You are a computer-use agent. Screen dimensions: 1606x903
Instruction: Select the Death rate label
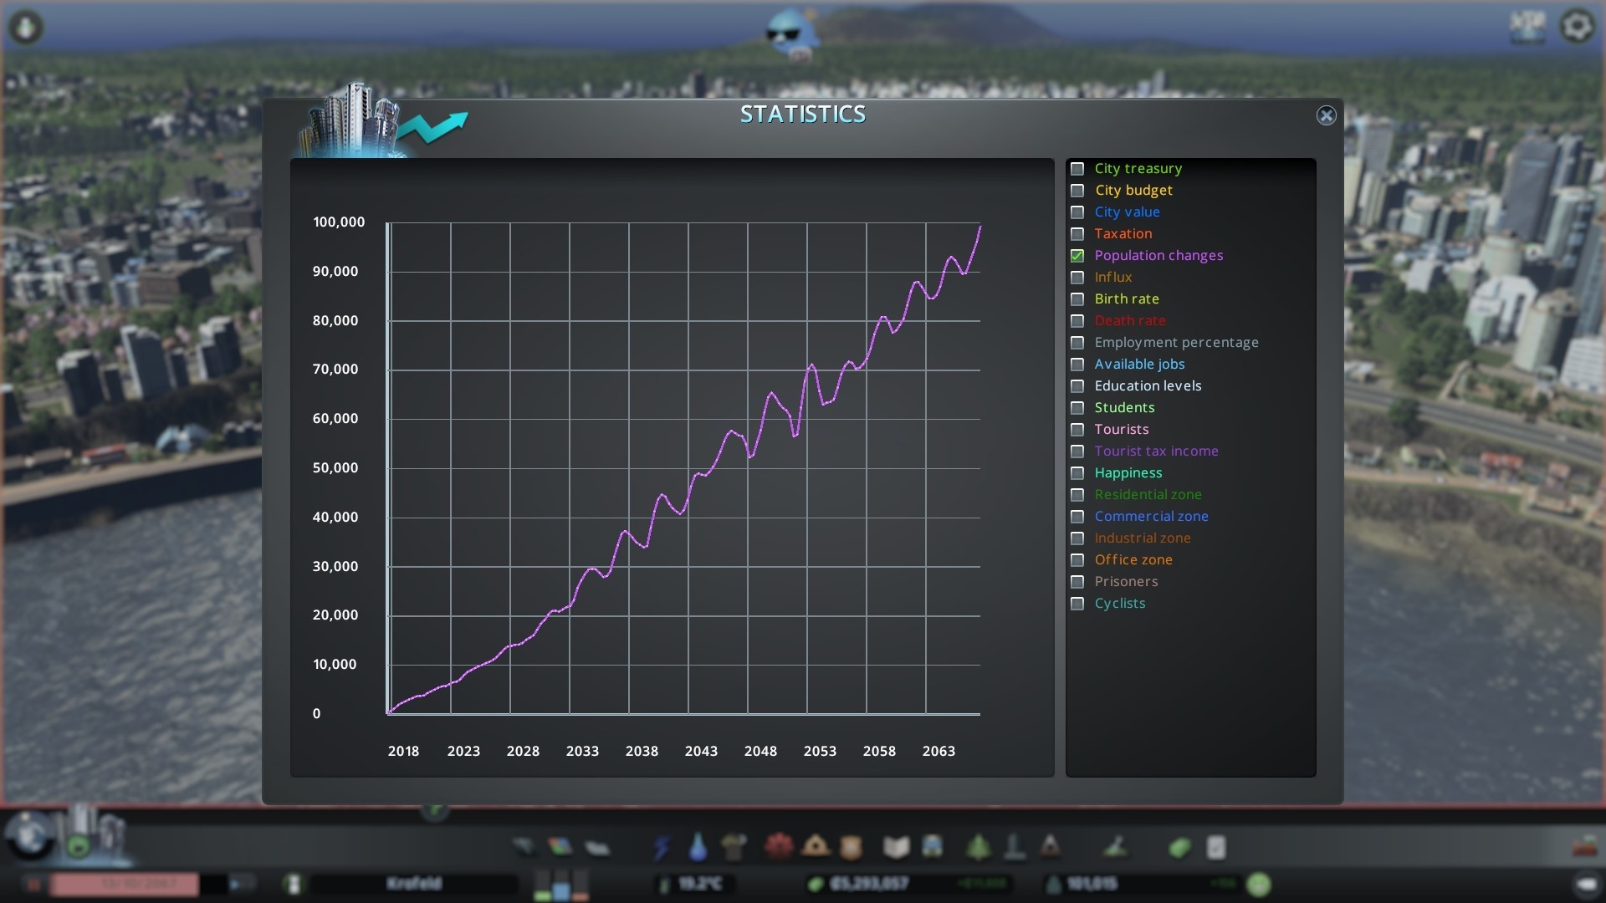coord(1129,321)
